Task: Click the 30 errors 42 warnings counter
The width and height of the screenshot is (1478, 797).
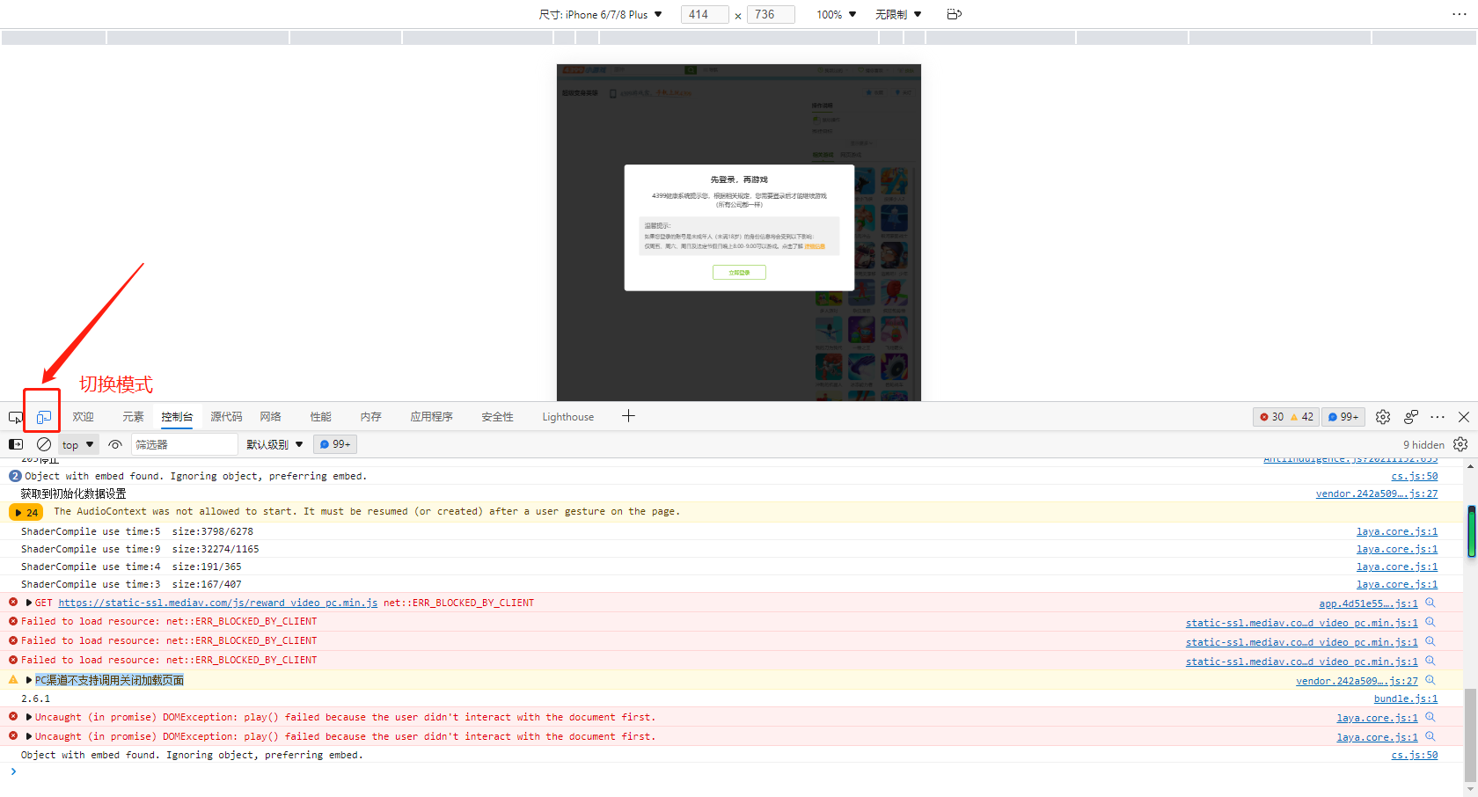Action: pos(1286,417)
